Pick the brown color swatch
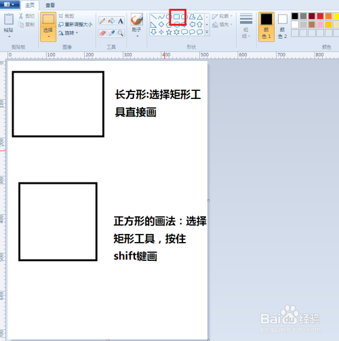This screenshot has height=341, width=339. [x=312, y=24]
